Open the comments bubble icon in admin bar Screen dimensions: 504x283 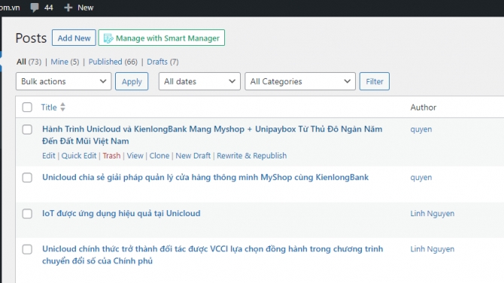point(35,8)
